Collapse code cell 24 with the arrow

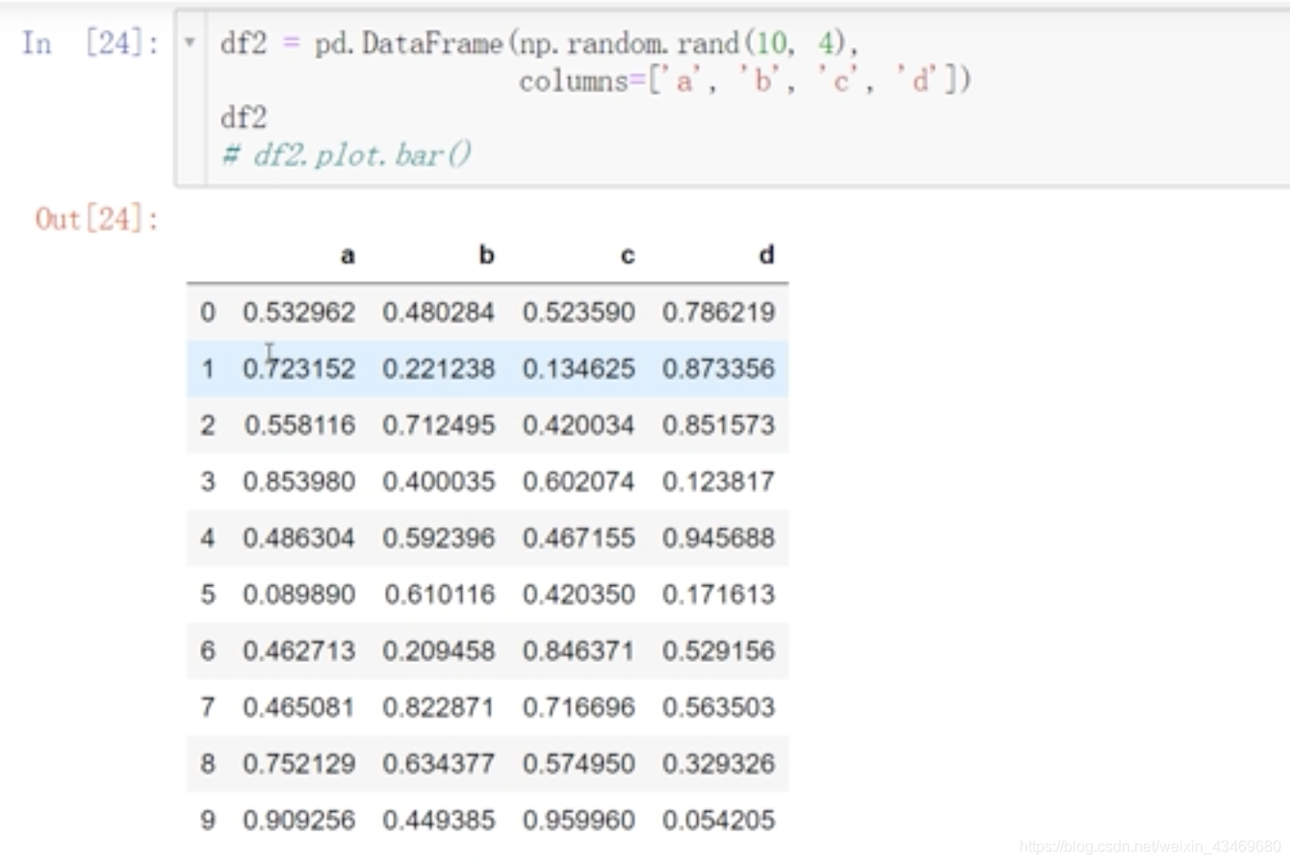pyautogui.click(x=190, y=42)
